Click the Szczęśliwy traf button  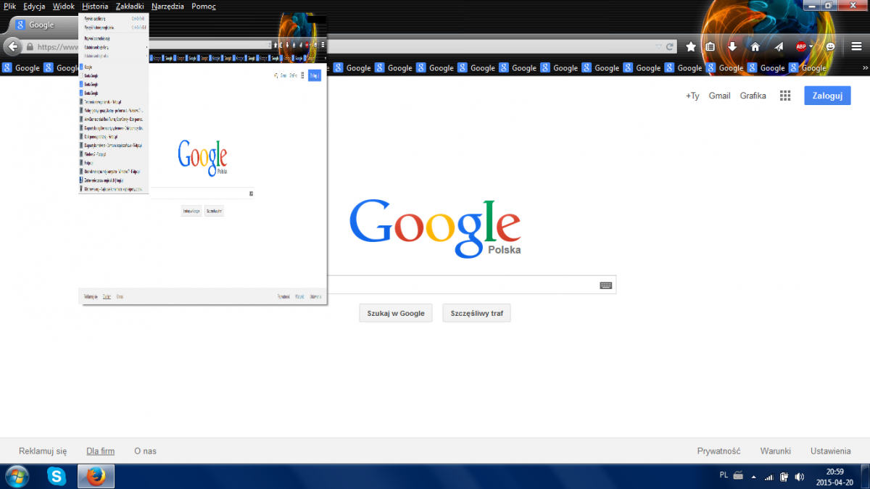[x=476, y=313]
